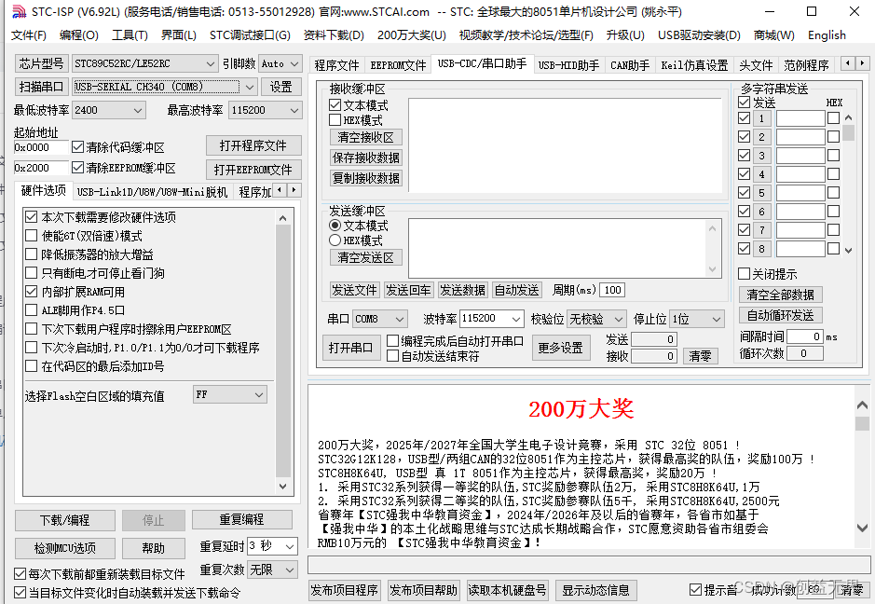The width and height of the screenshot is (875, 604).
Task: Select HEX模式 radio in send buffer
Action: tap(335, 240)
